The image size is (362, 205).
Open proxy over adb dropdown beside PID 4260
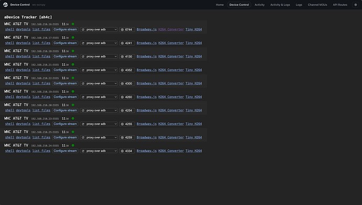99,97
